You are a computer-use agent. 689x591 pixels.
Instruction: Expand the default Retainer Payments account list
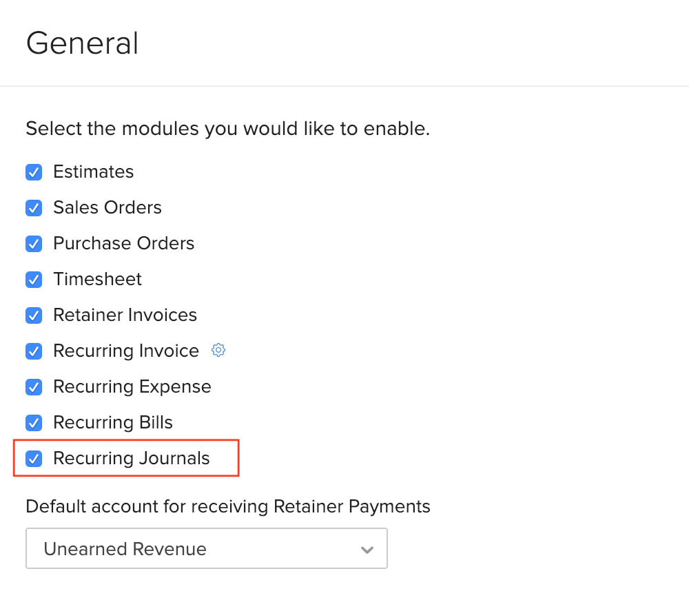(207, 548)
